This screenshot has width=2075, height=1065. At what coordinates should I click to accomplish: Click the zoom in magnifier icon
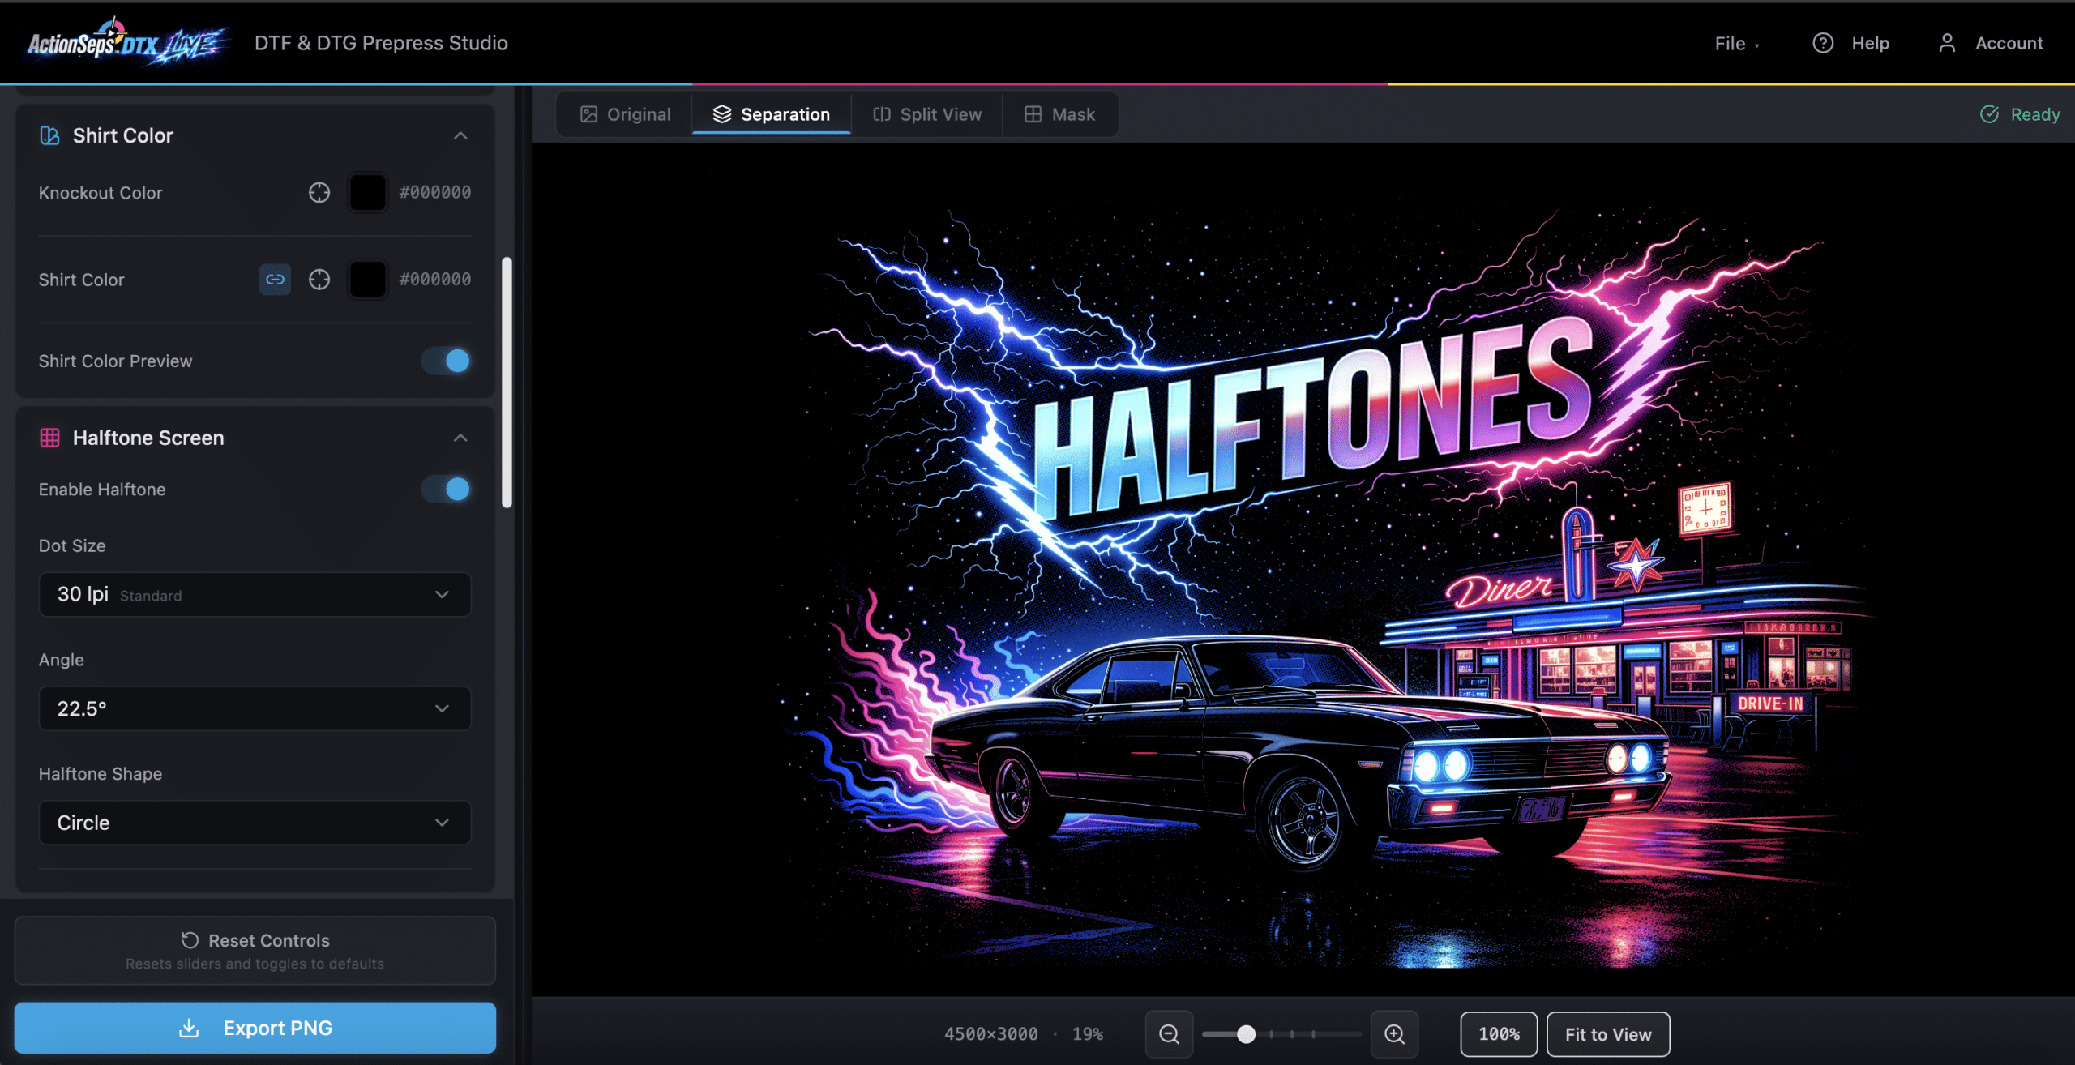coord(1394,1034)
